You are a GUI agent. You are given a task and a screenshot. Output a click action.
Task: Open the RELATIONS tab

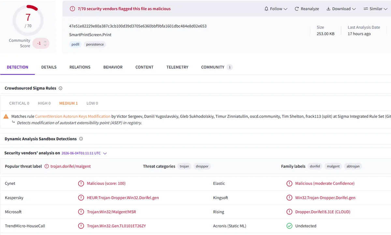(80, 67)
